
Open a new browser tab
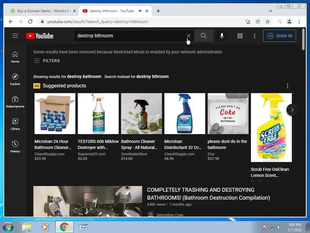[x=158, y=11]
